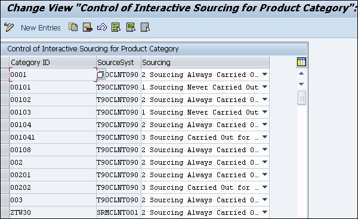Open the table column settings icon
This screenshot has width=358, height=219.
coord(301,62)
